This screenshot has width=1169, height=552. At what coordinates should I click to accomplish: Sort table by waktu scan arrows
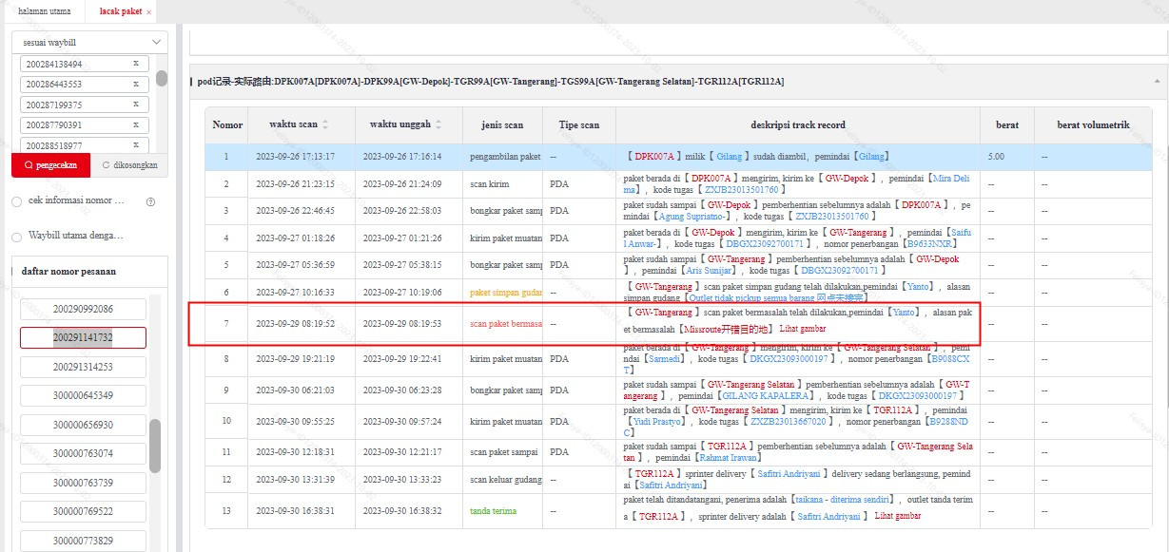[326, 124]
